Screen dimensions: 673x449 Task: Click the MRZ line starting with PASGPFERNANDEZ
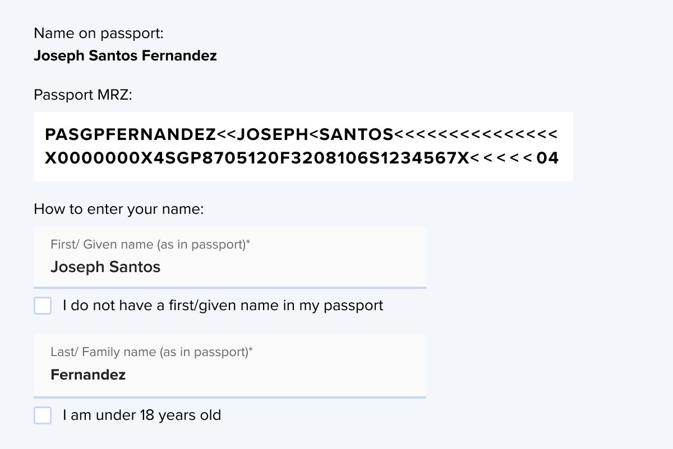pos(301,135)
